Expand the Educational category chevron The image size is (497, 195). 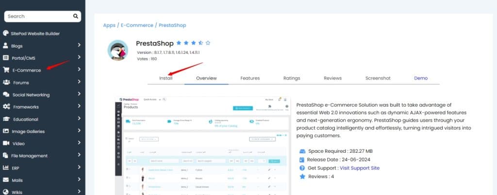[x=79, y=119]
